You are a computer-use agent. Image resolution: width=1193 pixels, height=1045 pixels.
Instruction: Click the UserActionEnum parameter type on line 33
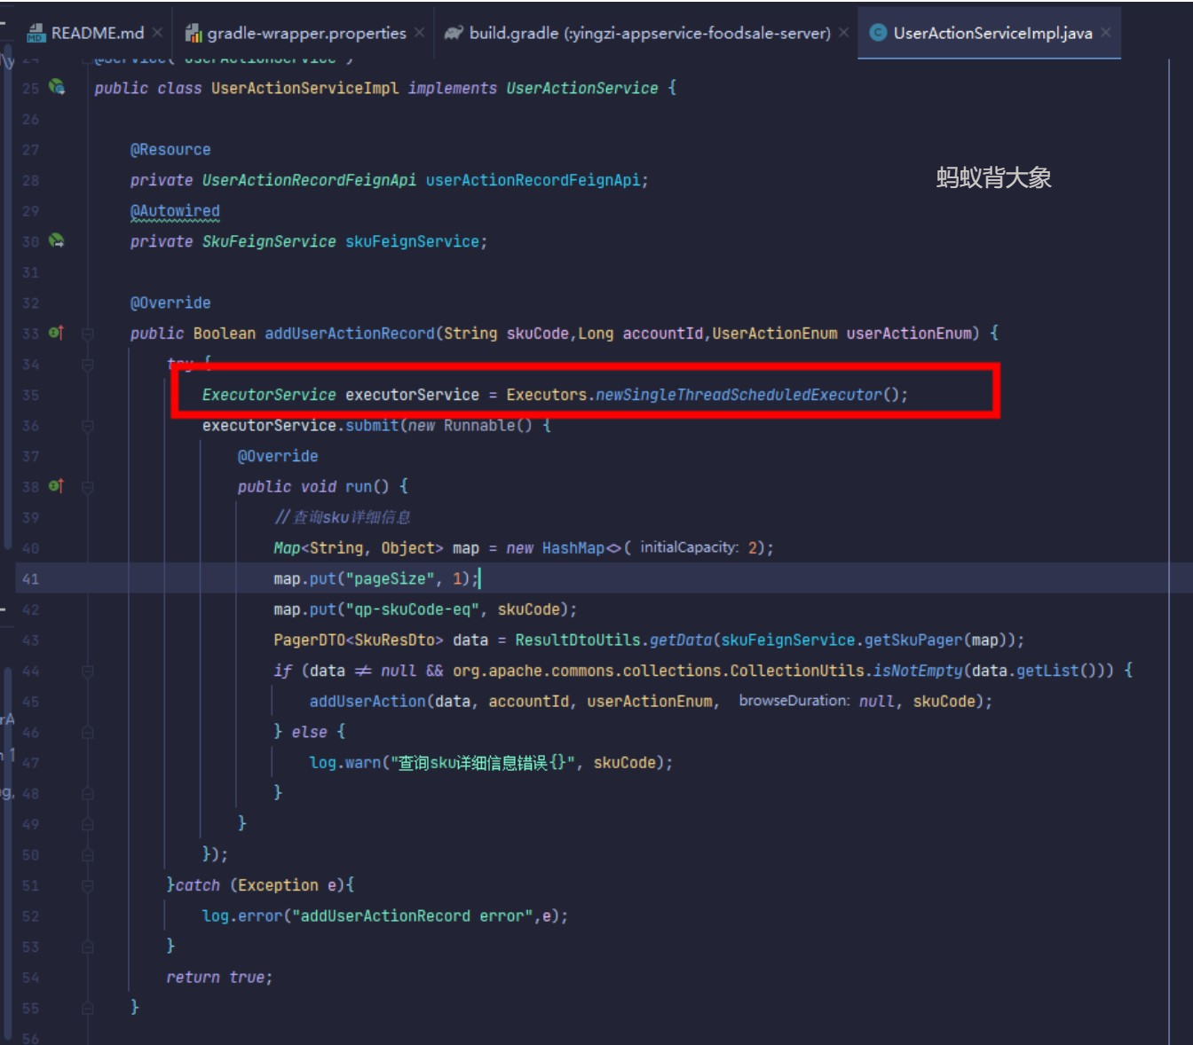tap(774, 334)
